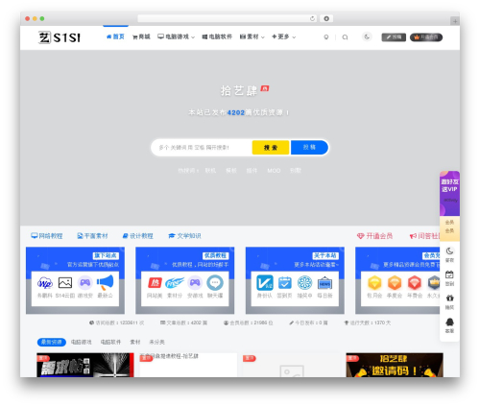
Task: Click the blue 投稿 button beside search
Action: click(309, 147)
